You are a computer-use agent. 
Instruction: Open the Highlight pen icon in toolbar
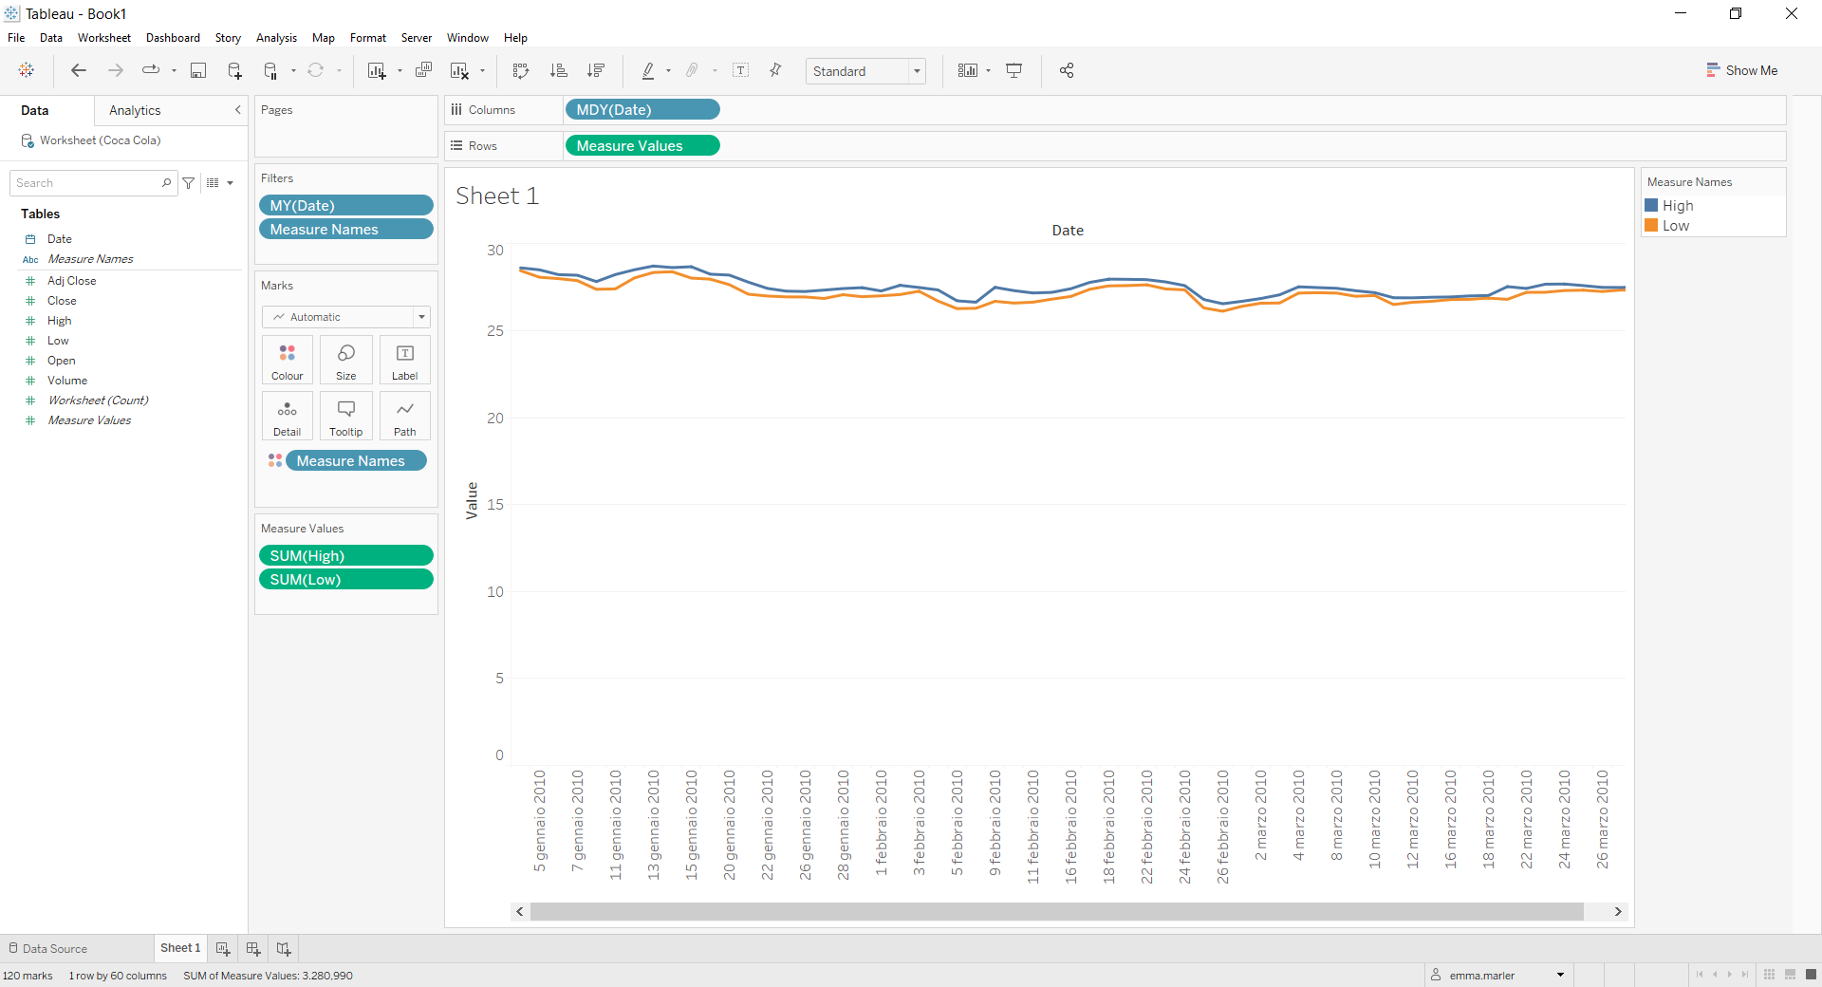click(x=649, y=70)
